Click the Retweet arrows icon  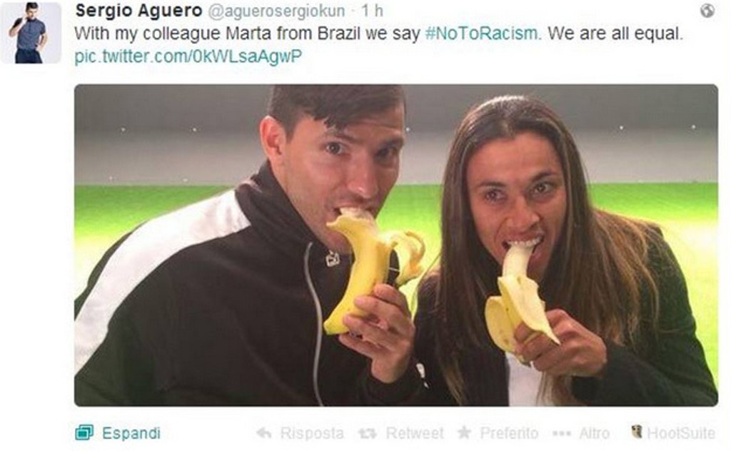click(x=368, y=434)
